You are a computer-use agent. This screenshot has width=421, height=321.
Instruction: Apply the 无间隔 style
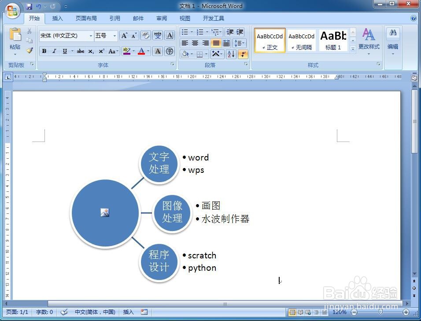301,40
